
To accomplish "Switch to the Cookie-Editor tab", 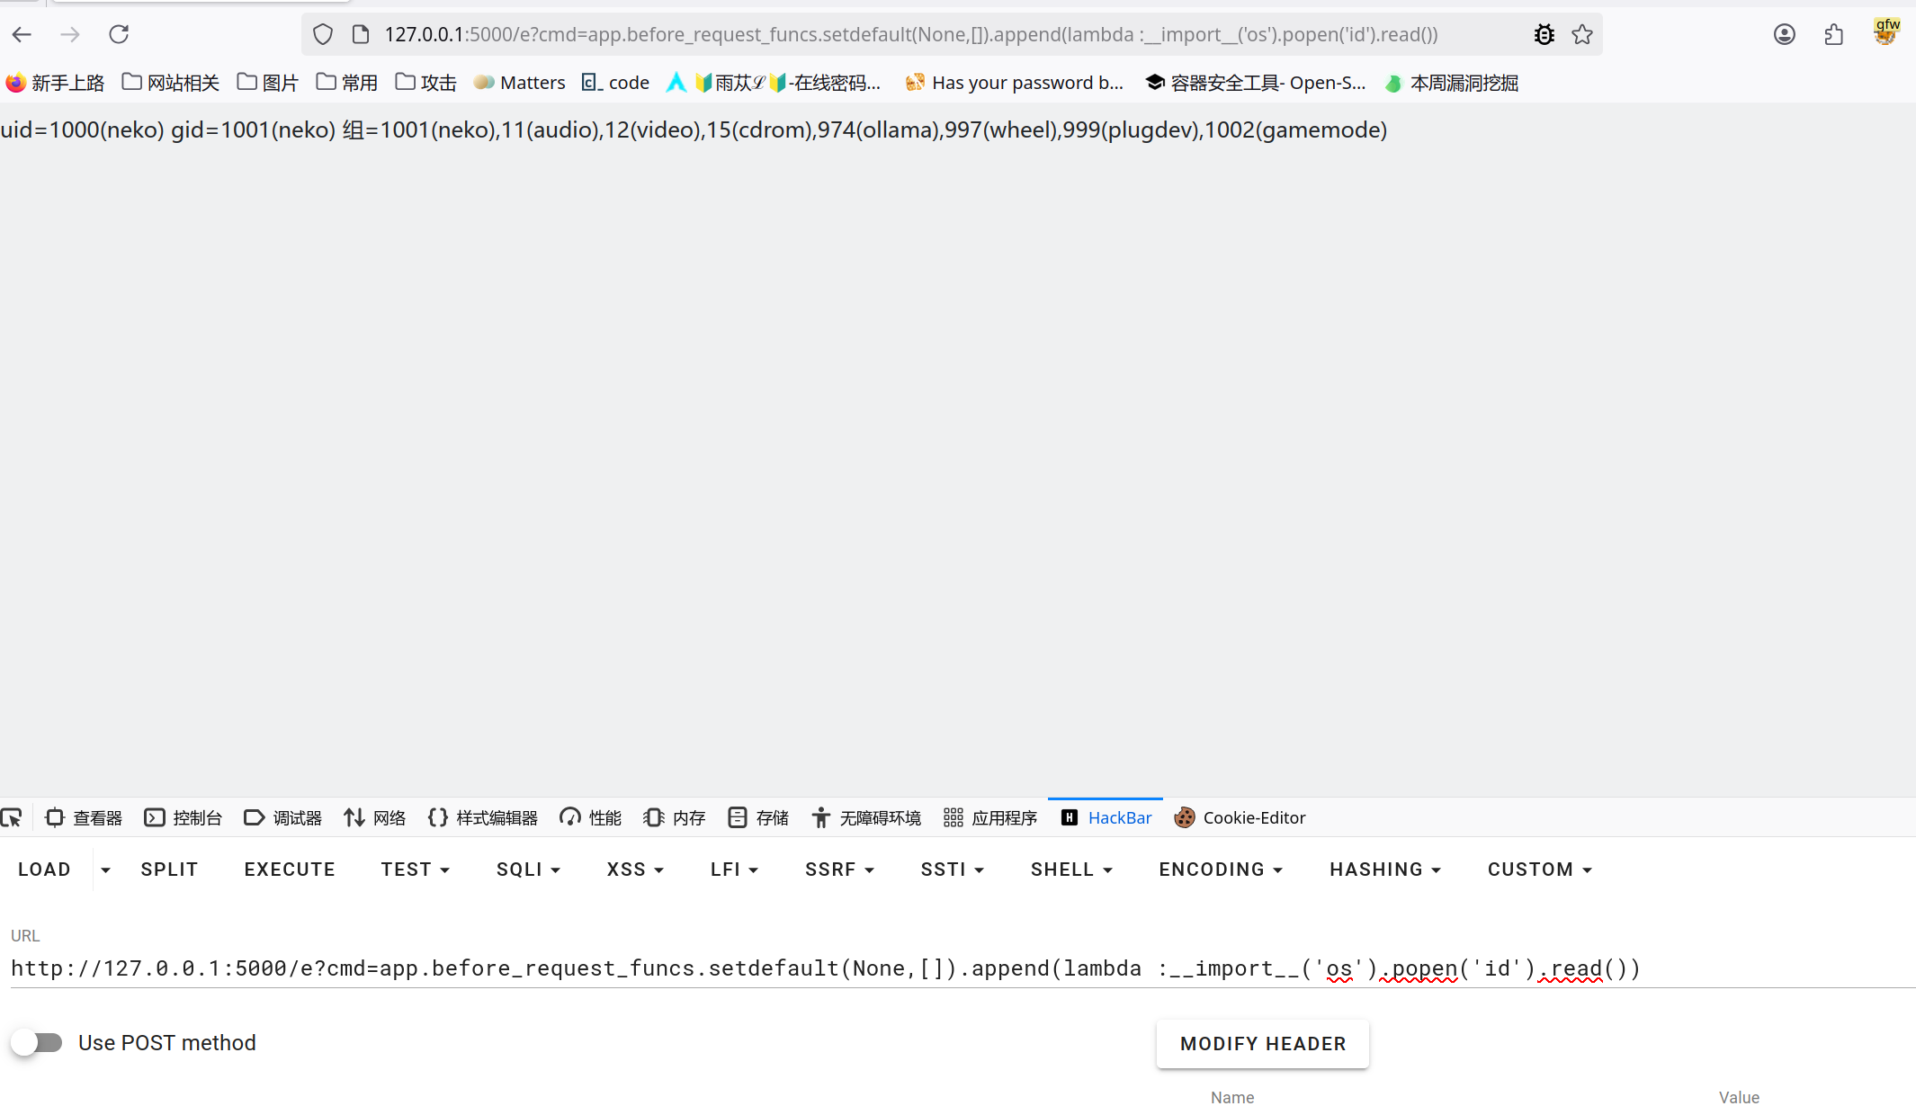I will pos(1240,817).
